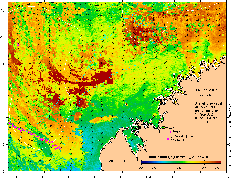Click the '25' color bar tick label
The image size is (232, 179).
pos(179,168)
